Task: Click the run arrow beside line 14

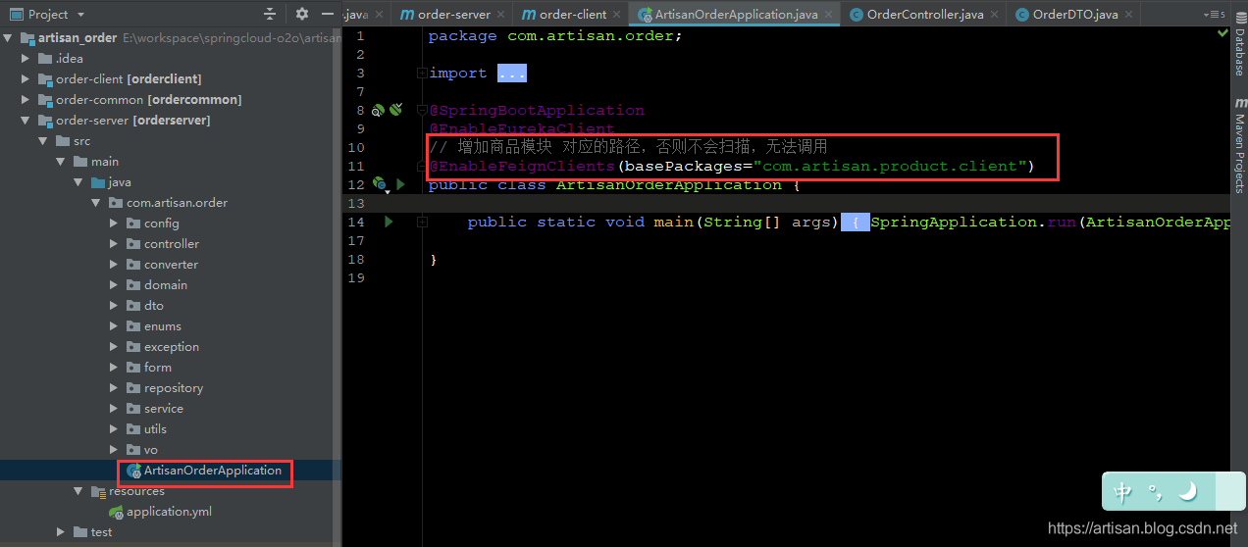Action: (x=389, y=223)
